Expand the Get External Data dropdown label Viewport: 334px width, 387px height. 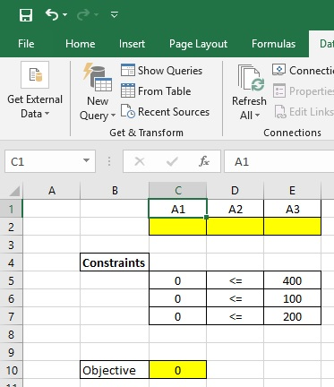35,107
